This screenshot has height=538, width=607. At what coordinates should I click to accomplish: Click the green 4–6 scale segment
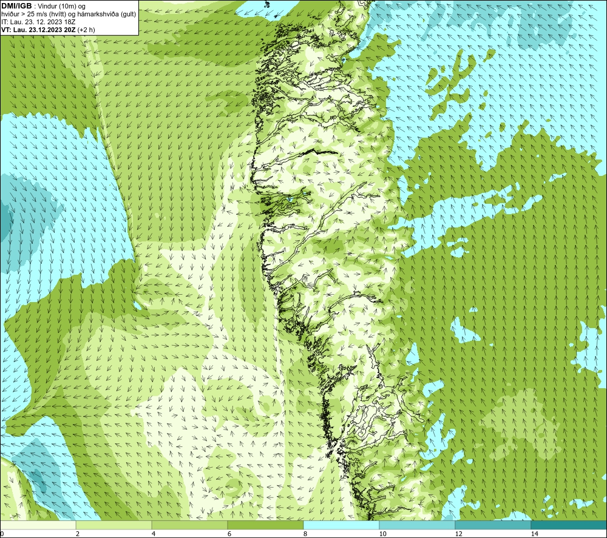(x=189, y=525)
